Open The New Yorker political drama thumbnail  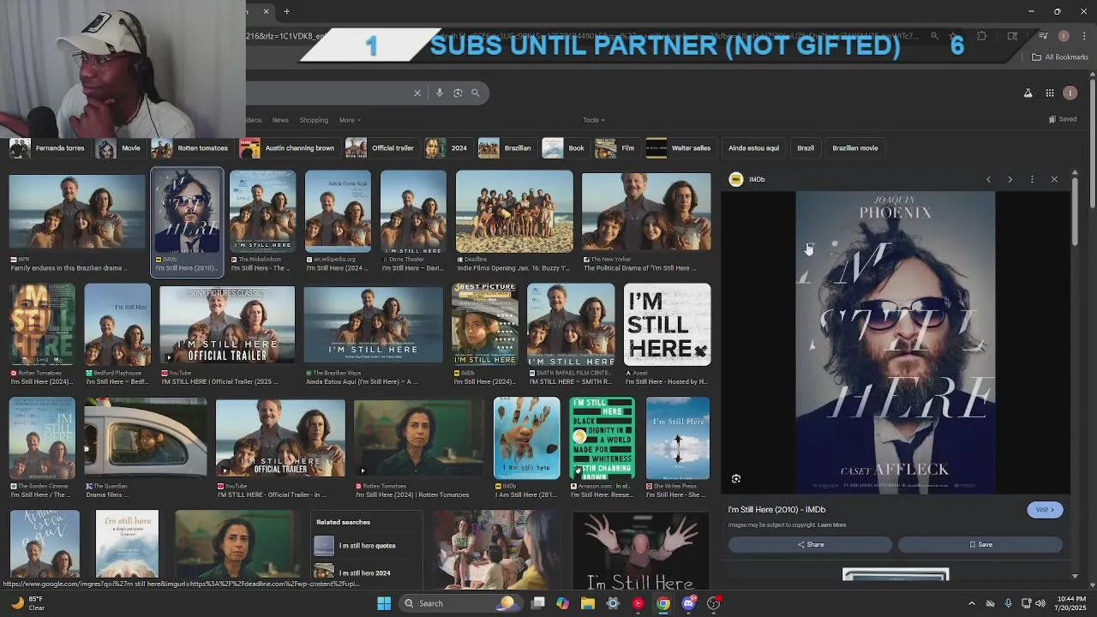point(646,212)
